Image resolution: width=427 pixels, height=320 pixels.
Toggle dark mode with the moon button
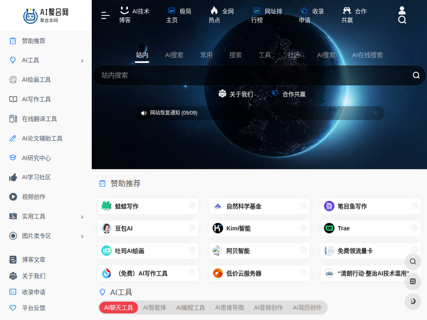(413, 301)
